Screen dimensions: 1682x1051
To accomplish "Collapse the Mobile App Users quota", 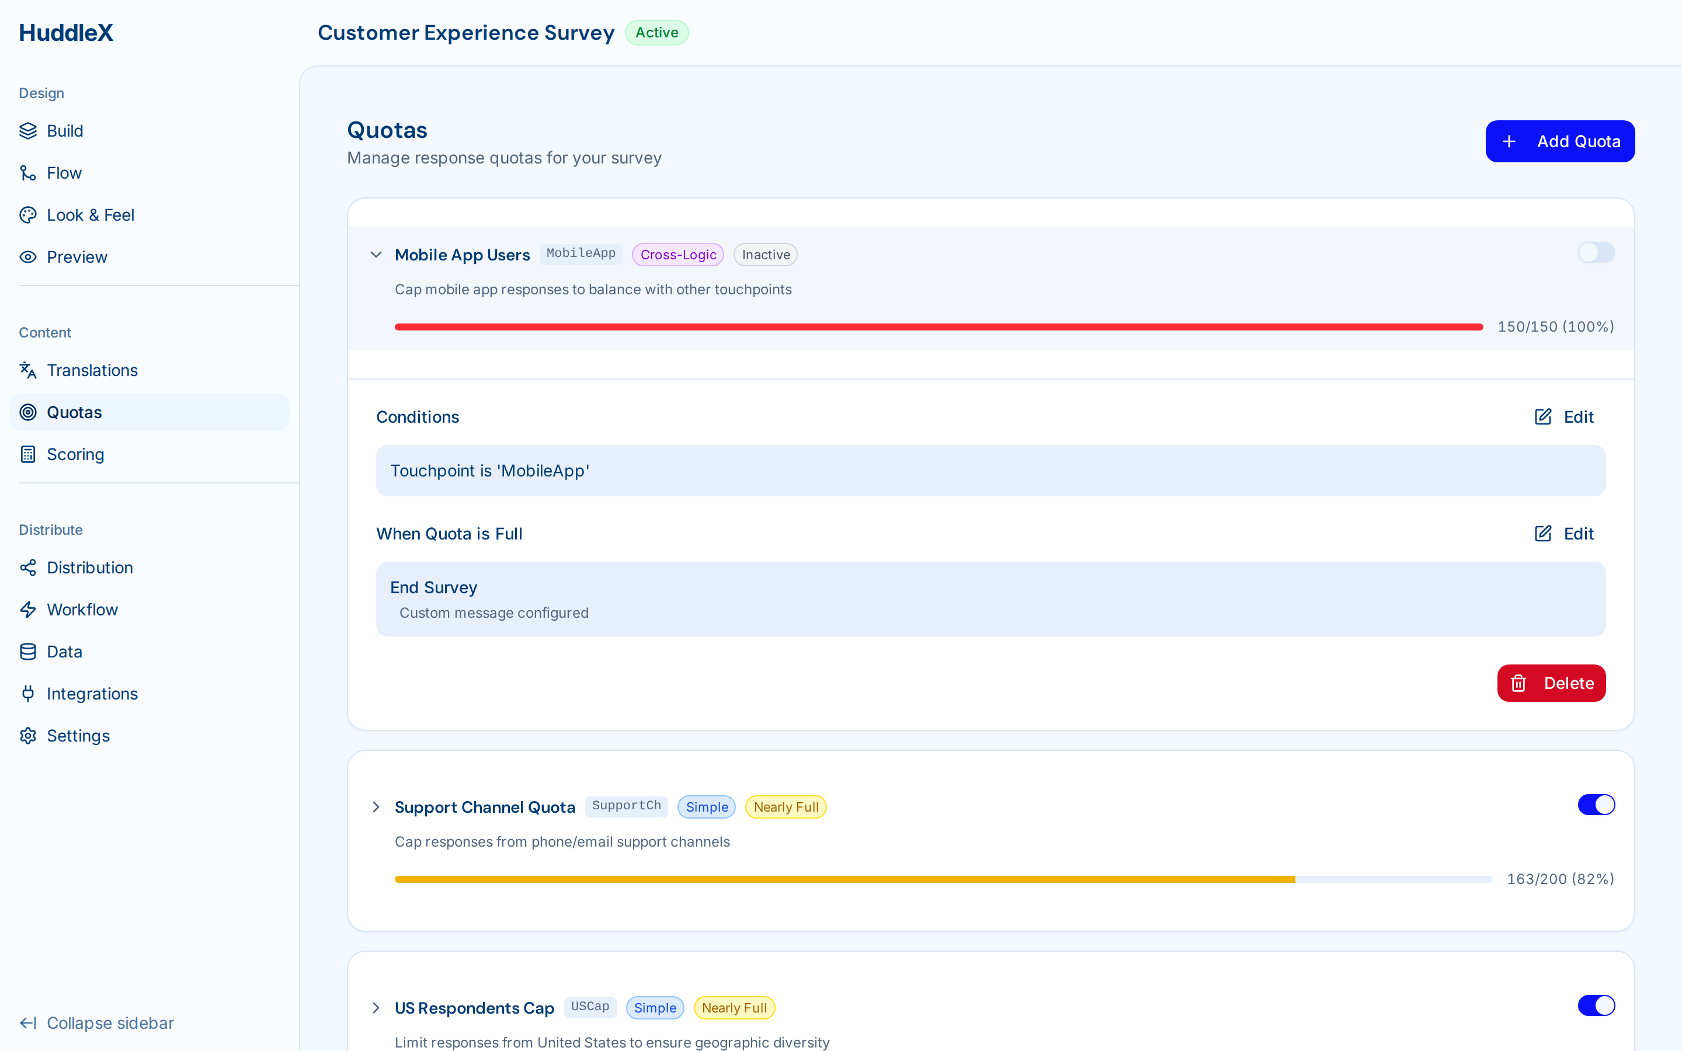I will [x=376, y=255].
